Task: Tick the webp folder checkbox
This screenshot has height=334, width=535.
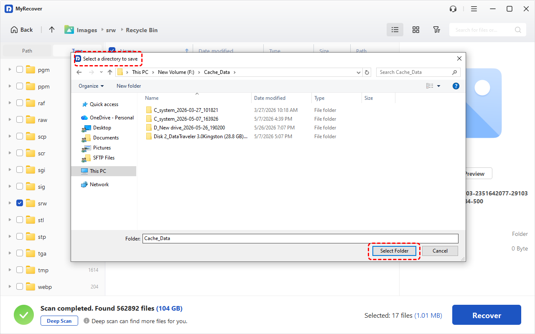Action: point(20,286)
